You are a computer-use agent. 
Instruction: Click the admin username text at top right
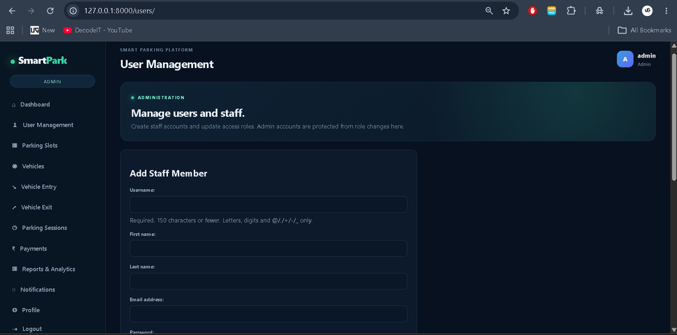[647, 56]
